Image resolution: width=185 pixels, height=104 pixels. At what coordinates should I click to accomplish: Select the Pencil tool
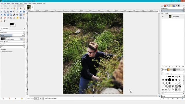24,15
